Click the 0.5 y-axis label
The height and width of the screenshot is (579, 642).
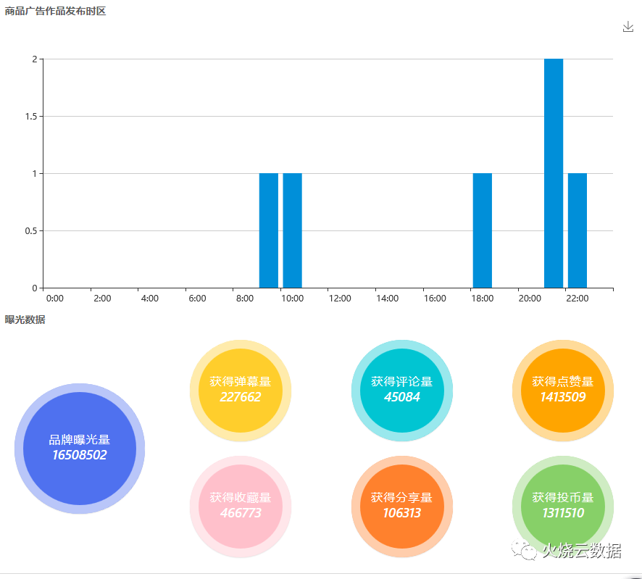[x=31, y=231]
